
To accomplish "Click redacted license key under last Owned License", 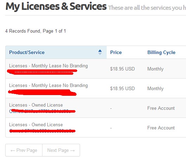I will (42, 131).
